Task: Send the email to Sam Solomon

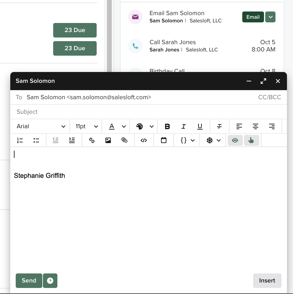Action: coord(29,281)
